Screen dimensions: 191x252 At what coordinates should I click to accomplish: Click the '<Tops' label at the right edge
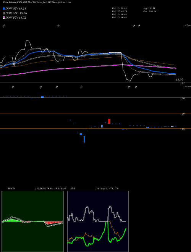pyautogui.click(x=188, y=26)
